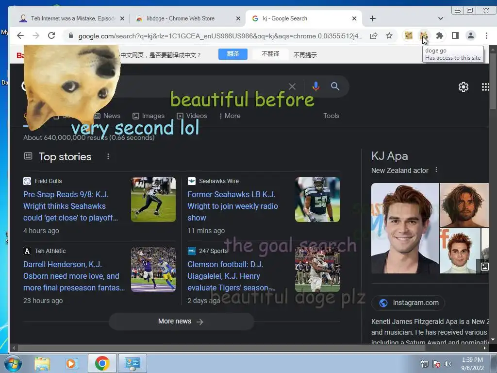Select the News search tab
Viewport: 497px width, 373px height.
click(x=107, y=116)
